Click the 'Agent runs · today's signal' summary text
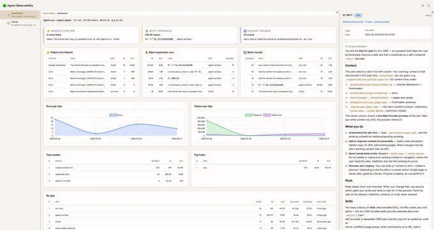 pos(57,20)
